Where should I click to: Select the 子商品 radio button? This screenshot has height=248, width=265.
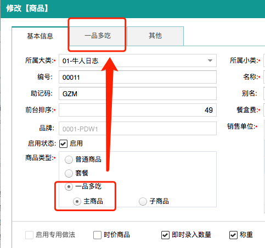pyautogui.click(x=143, y=201)
